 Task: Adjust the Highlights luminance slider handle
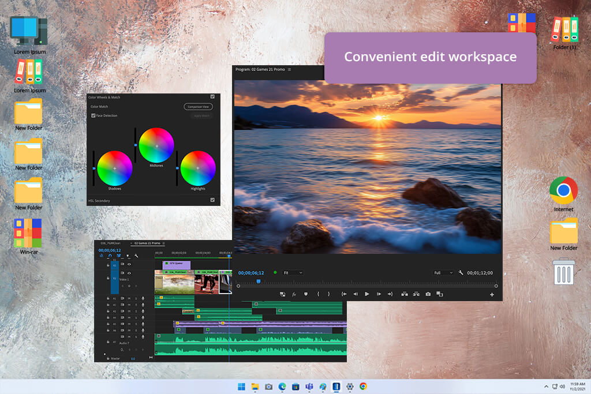tap(177, 168)
